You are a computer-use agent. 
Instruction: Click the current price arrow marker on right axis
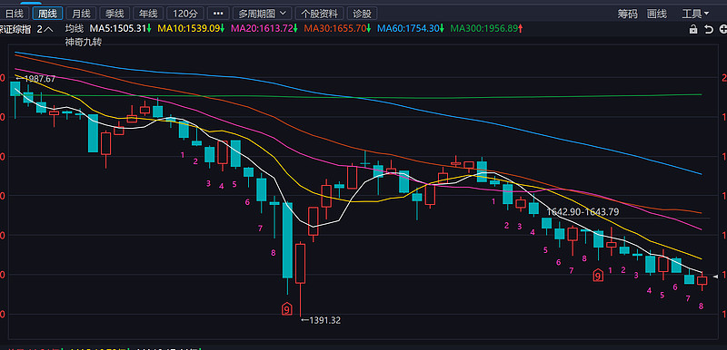point(715,277)
